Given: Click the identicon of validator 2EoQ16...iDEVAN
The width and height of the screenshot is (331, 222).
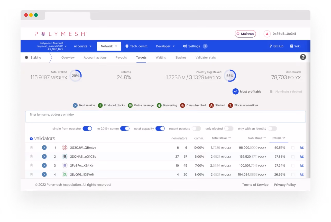Looking at the screenshot, I should [x=65, y=174].
